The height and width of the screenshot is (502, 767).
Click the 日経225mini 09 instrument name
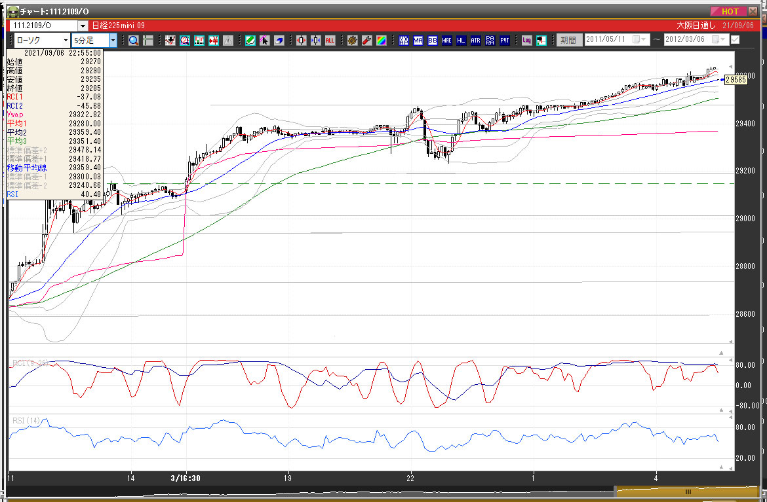coord(119,26)
